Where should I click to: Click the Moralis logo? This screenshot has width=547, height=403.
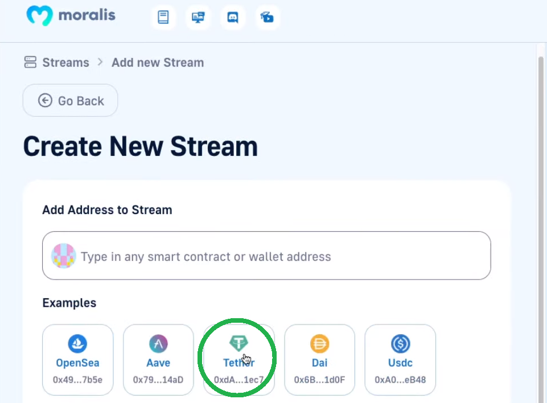71,16
